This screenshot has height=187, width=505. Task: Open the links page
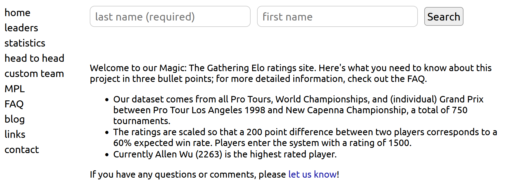click(x=15, y=135)
